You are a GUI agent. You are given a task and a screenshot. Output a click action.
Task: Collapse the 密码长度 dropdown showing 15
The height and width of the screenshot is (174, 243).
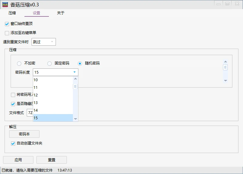pos(74,72)
